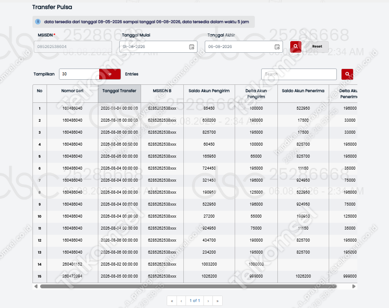Click the table Search input box
This screenshot has width=389, height=308.
tap(299, 74)
